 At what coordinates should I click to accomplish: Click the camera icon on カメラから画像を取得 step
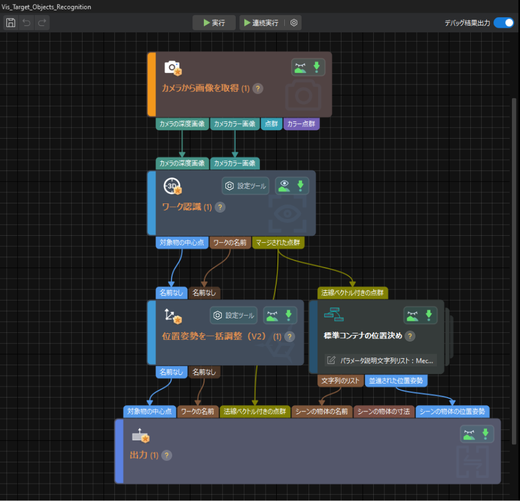173,68
